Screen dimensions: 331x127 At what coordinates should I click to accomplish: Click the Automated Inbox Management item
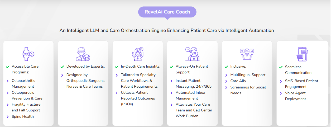click(x=190, y=95)
